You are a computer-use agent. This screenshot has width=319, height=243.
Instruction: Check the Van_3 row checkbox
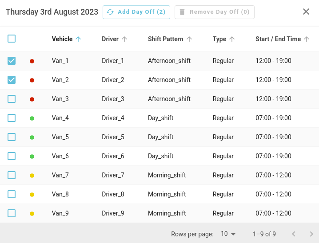coord(12,99)
